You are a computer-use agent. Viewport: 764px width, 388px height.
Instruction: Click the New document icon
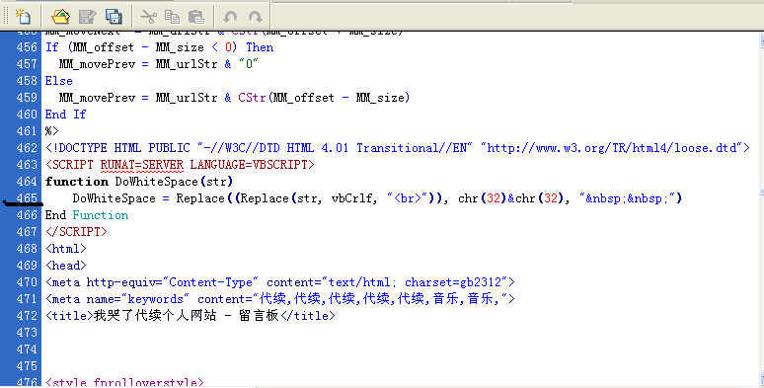click(23, 17)
